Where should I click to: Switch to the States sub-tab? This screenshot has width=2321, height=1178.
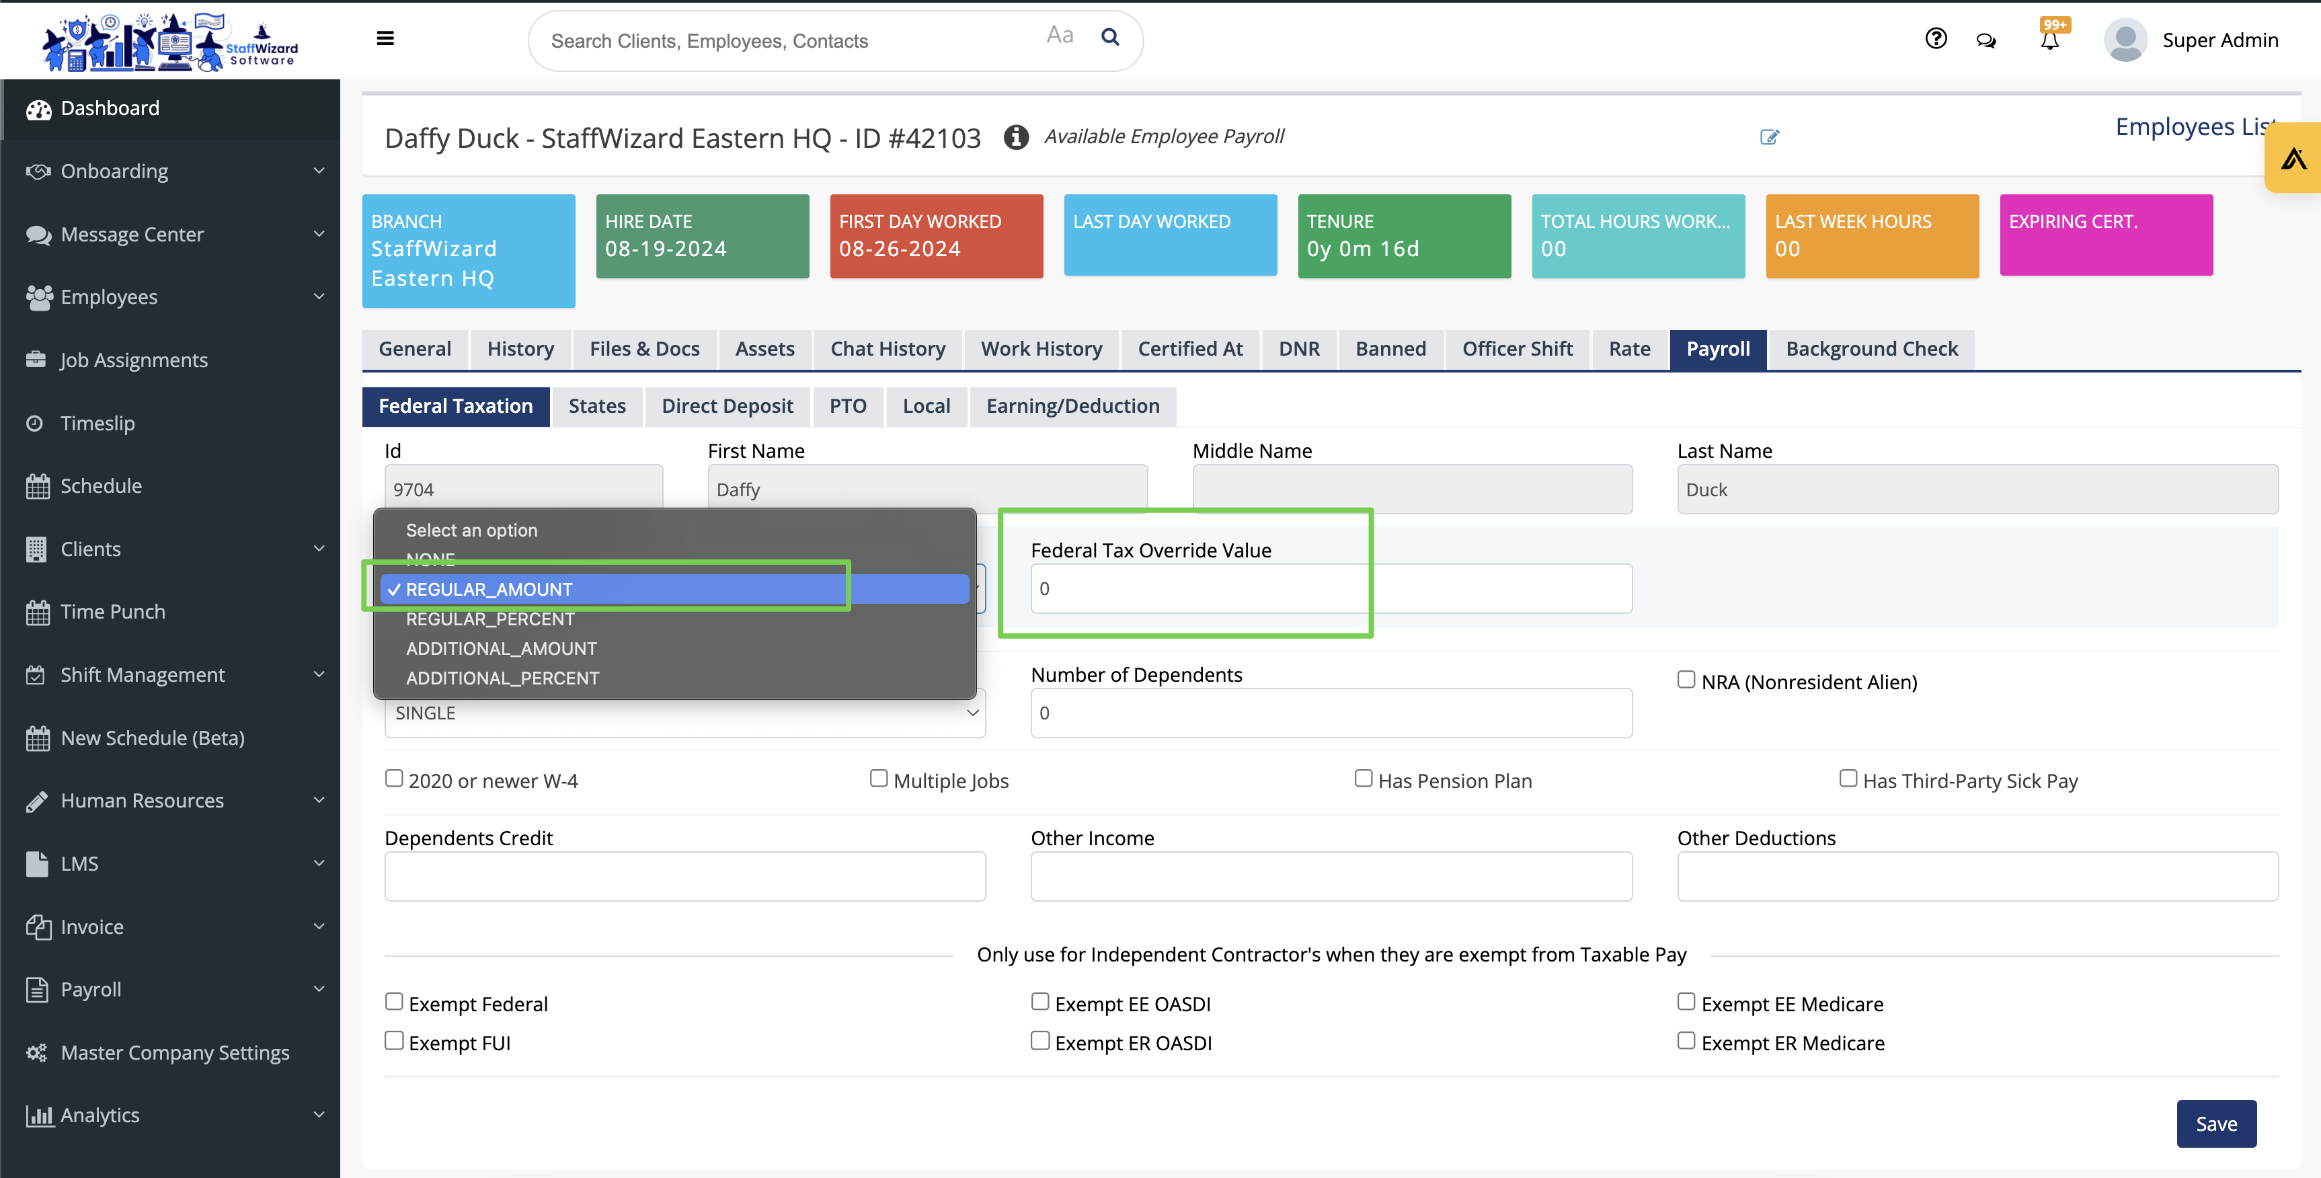coord(596,407)
